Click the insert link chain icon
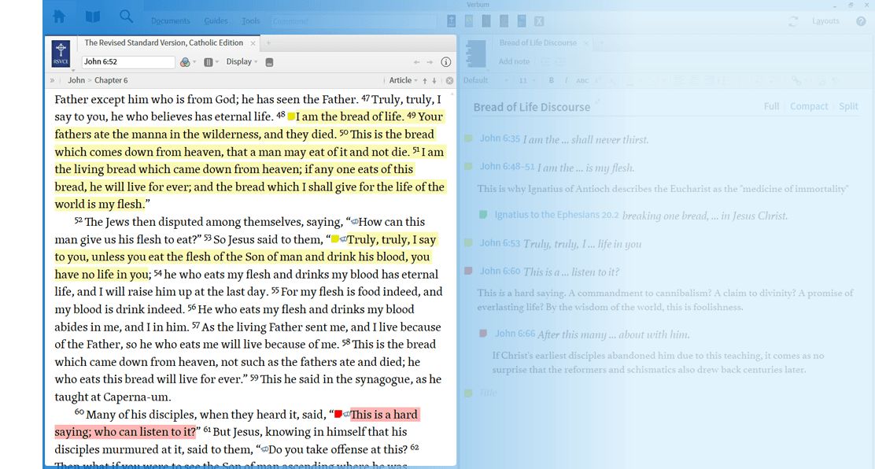 pyautogui.click(x=796, y=80)
